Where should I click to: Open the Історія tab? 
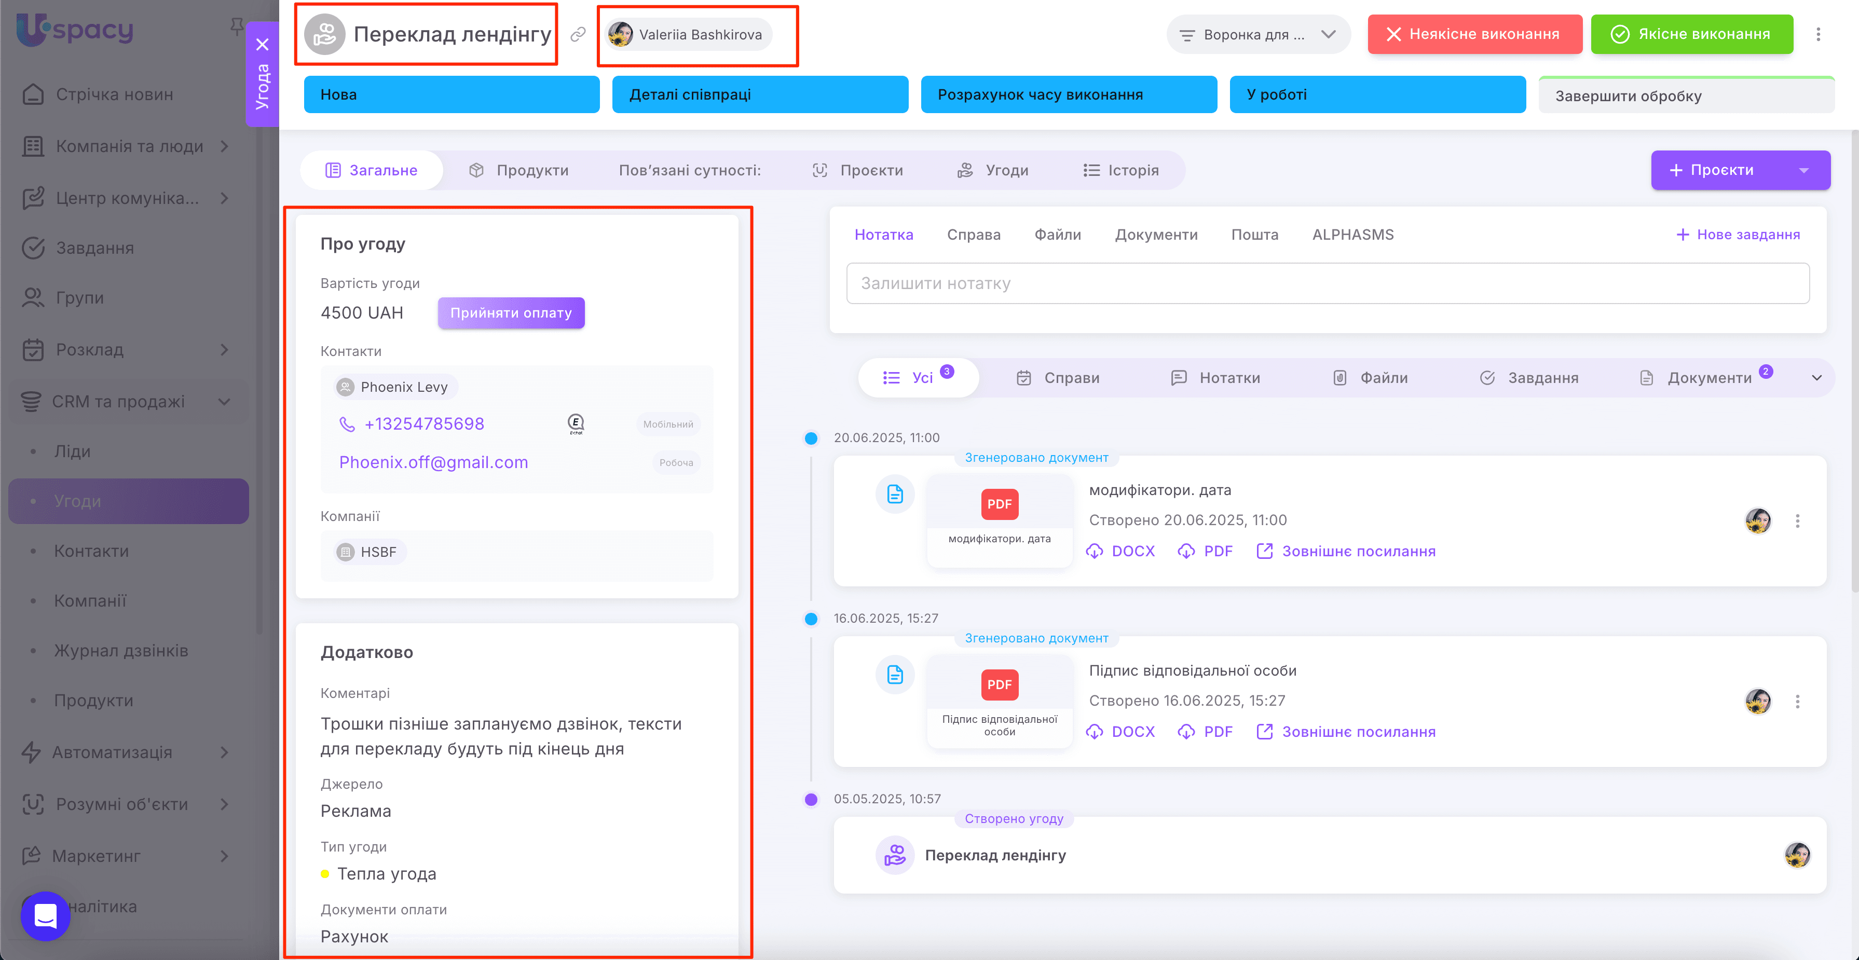[1120, 171]
